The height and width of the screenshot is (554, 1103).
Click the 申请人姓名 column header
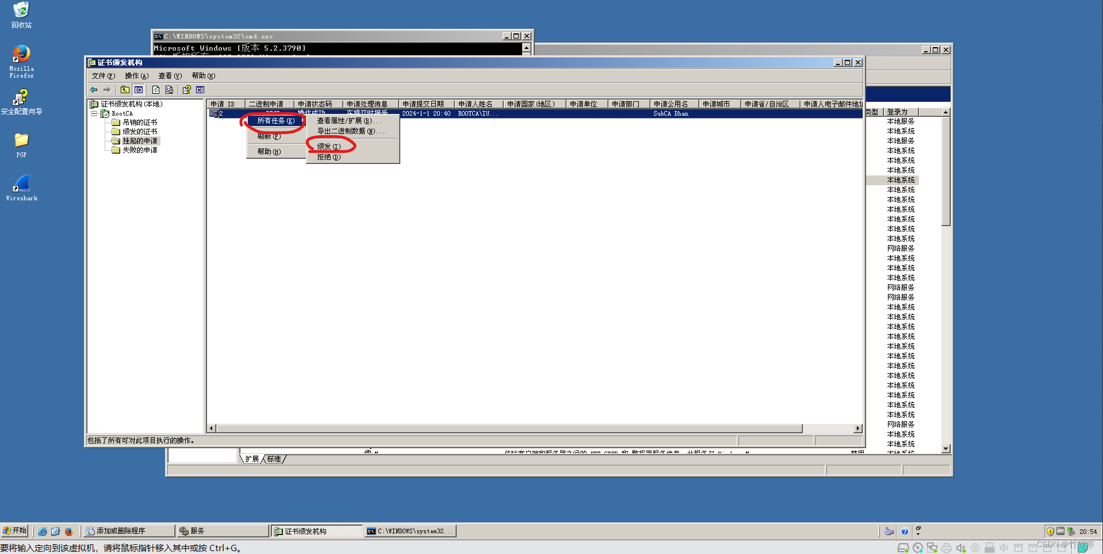478,104
